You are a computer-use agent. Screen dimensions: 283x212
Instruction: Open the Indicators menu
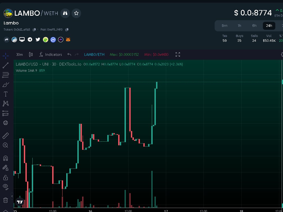(x=51, y=54)
